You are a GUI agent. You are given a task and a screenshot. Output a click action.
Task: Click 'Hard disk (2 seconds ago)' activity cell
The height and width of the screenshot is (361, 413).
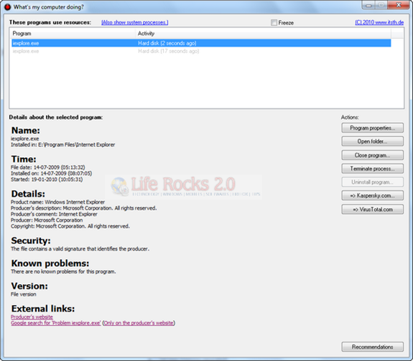point(167,43)
